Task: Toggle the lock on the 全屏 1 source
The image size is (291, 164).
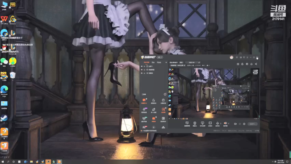Action: 144,66
